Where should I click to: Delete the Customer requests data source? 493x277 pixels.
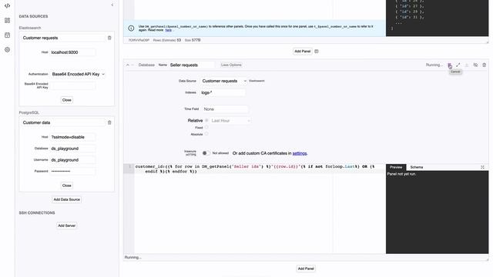pyautogui.click(x=109, y=38)
